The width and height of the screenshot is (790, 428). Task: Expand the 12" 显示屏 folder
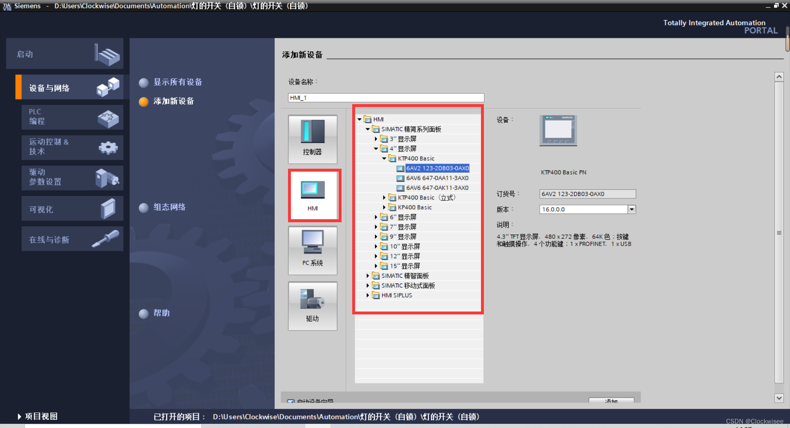(x=376, y=256)
